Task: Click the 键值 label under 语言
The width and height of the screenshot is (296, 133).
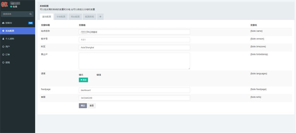Action: pyautogui.click(x=99, y=75)
